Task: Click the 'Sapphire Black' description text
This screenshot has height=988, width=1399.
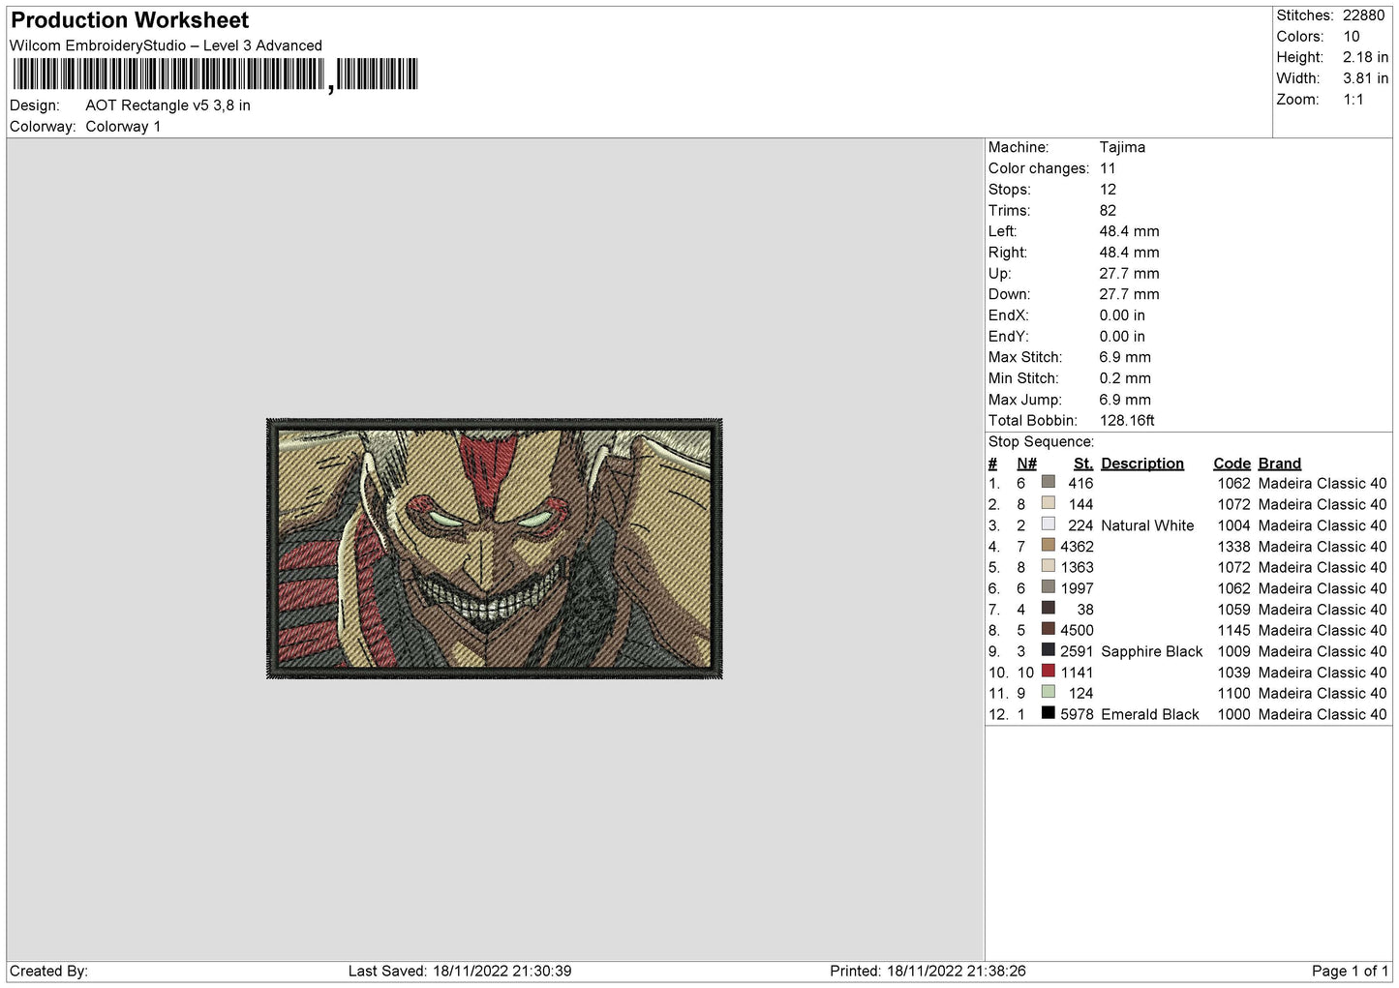Action: 1151,651
